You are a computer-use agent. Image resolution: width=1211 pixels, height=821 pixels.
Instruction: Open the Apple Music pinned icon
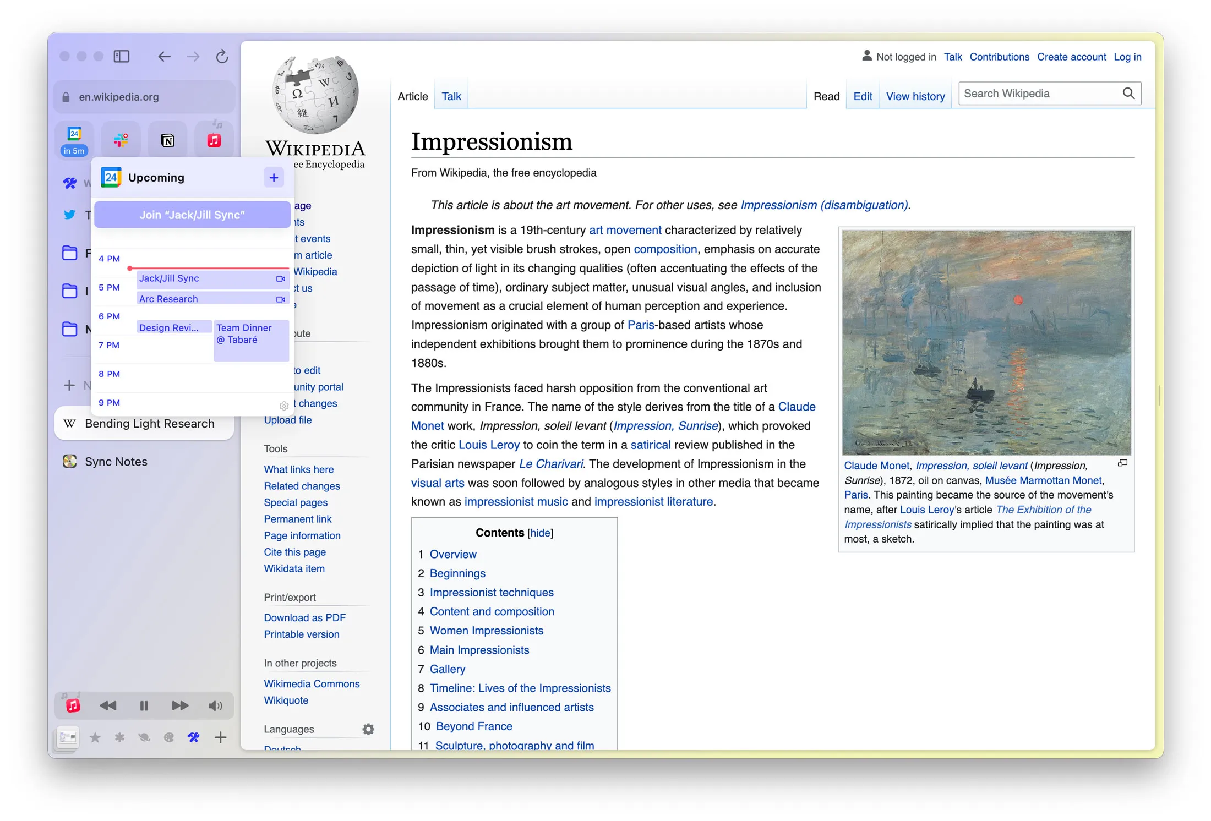point(214,140)
